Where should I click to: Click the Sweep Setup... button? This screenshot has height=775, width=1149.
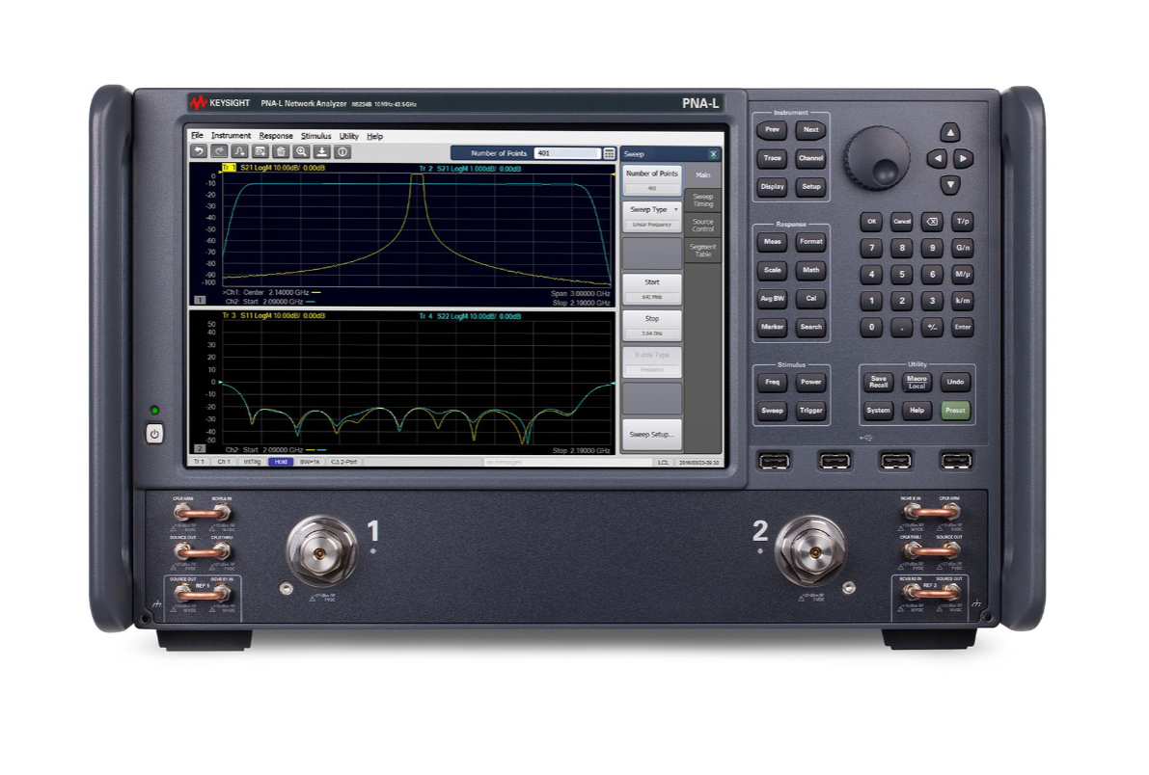point(652,434)
